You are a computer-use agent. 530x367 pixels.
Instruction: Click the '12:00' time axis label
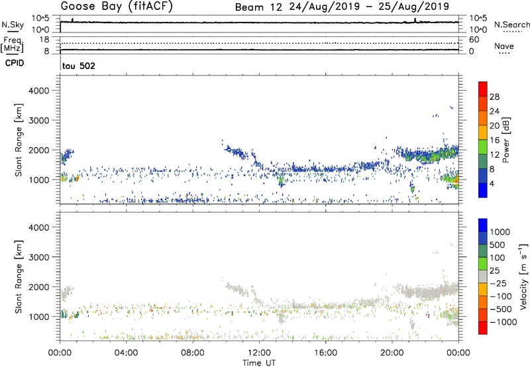pos(259,353)
